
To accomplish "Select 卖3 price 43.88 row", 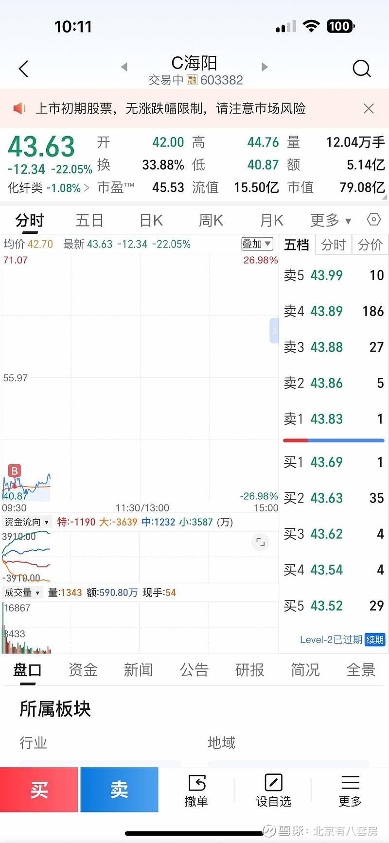I will [334, 347].
